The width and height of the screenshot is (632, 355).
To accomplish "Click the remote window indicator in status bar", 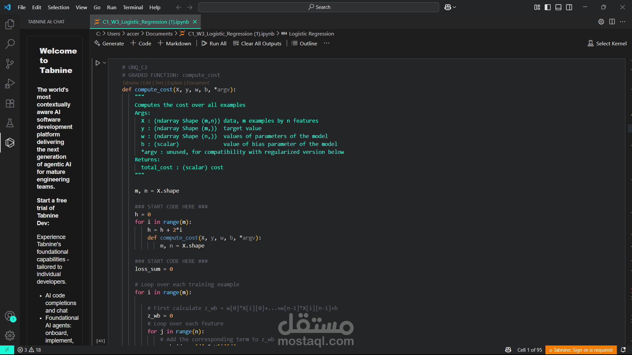I will pos(7,350).
